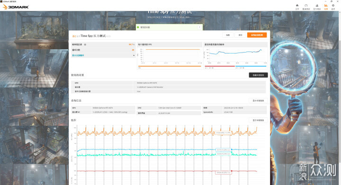Click the blue legend bar under best-worst chart
This screenshot has height=185, width=341.
251,66
